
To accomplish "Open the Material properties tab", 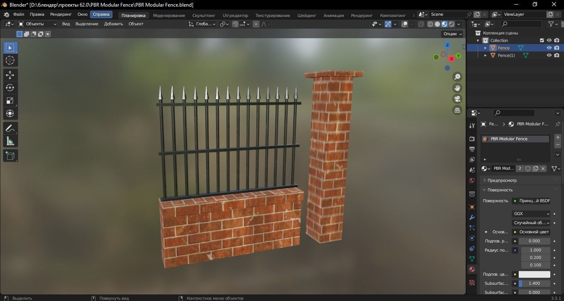I will [472, 269].
